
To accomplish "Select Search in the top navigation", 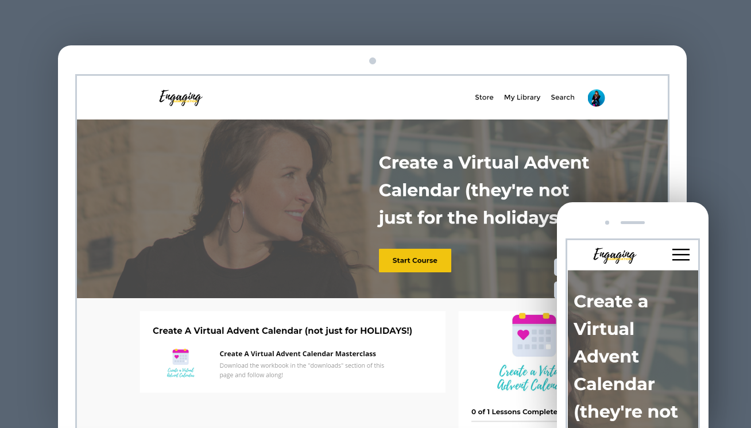I will [563, 98].
